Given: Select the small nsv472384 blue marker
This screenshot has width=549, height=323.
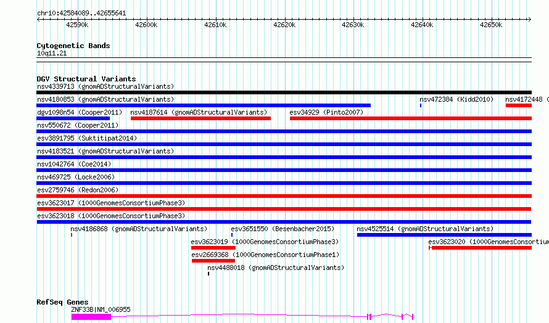Looking at the screenshot, I should pyautogui.click(x=421, y=105).
